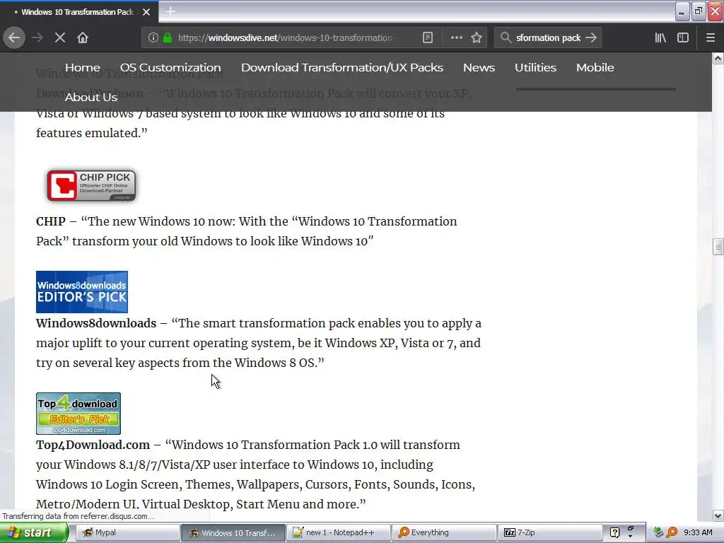Click the bold 'Windows8downloads' text
The height and width of the screenshot is (543, 724).
pos(96,323)
